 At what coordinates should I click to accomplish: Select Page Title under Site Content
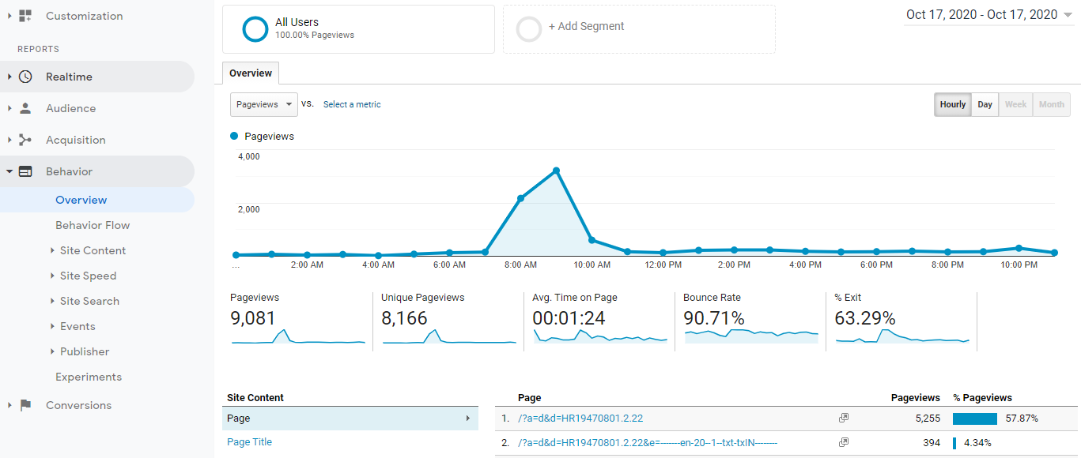(249, 442)
